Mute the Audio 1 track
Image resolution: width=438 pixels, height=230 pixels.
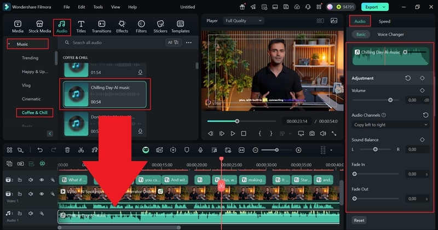(x=31, y=213)
